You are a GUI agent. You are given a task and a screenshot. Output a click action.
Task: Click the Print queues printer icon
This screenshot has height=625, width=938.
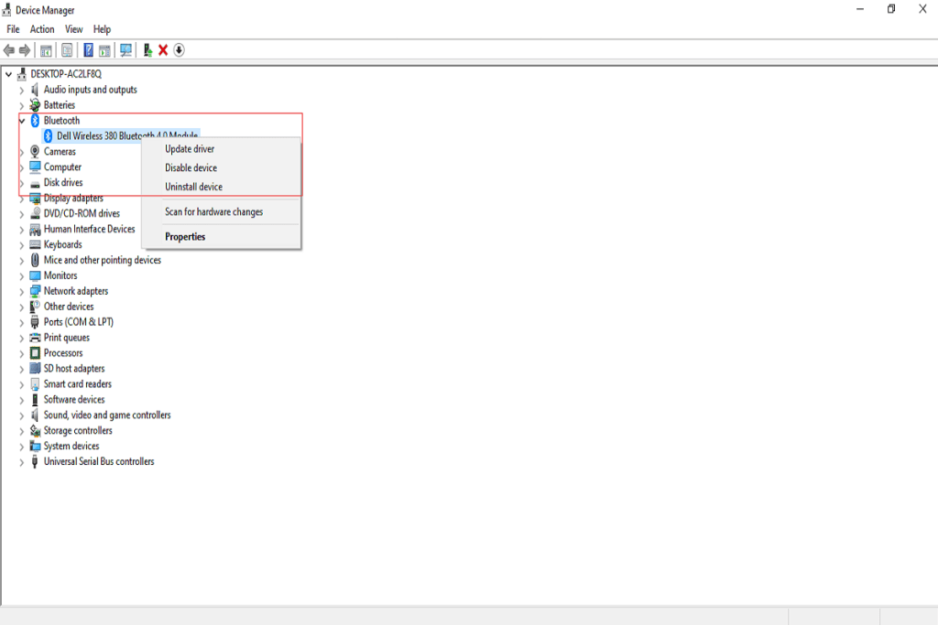[x=35, y=338]
